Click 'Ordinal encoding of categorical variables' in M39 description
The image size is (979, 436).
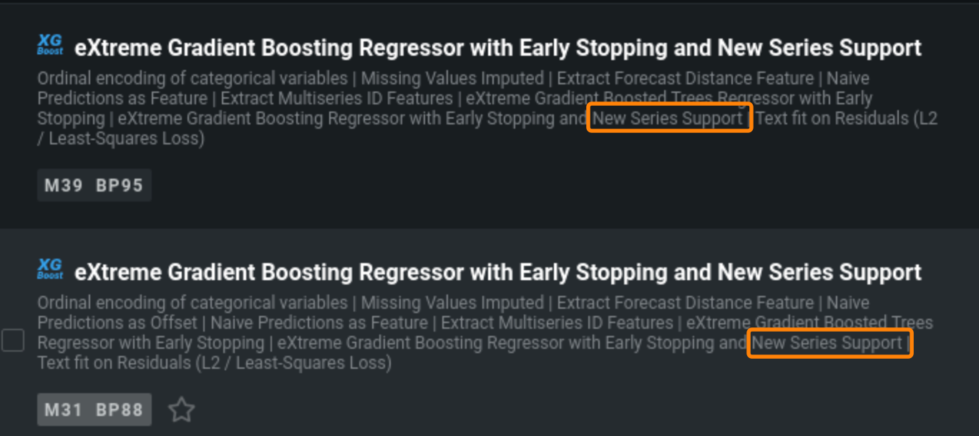(x=192, y=79)
